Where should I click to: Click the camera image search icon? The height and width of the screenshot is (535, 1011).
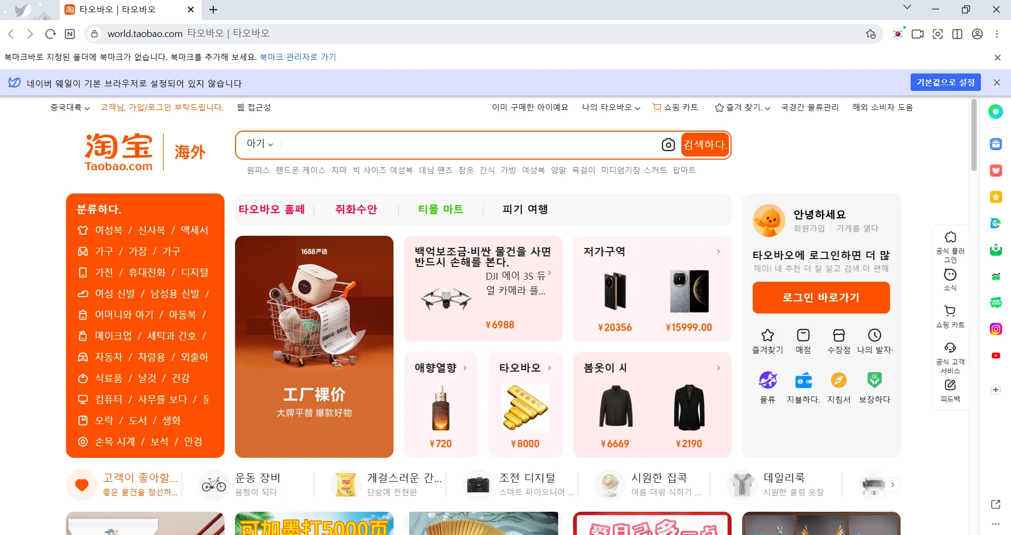[668, 145]
